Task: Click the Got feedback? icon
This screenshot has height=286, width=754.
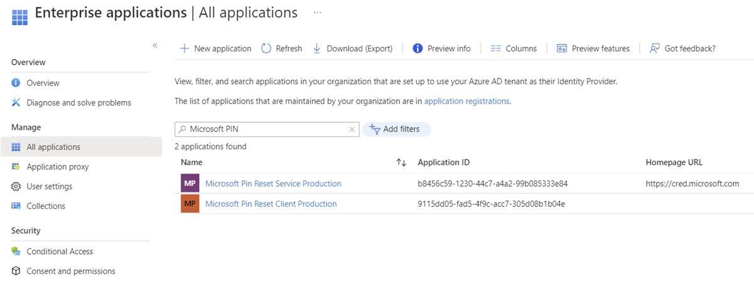Action: tap(655, 48)
